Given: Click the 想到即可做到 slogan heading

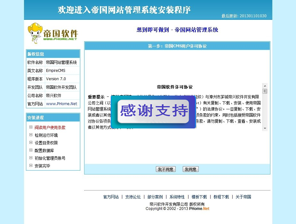Looking at the screenshot, I should click(177, 30).
